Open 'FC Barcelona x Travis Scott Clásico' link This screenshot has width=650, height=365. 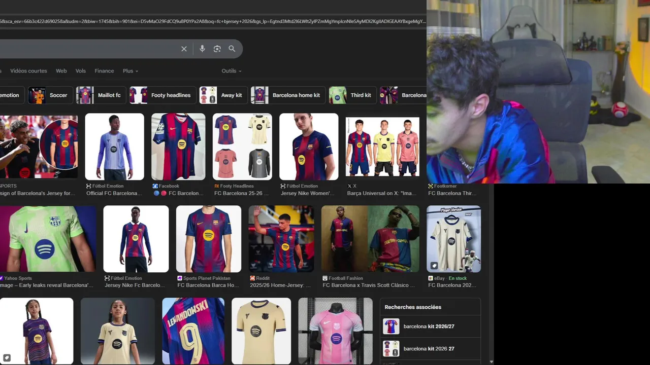(369, 285)
